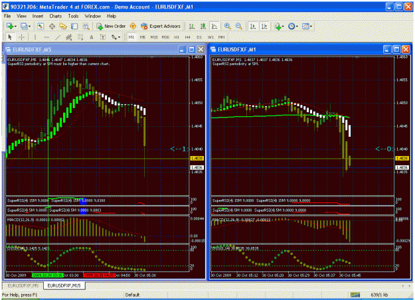Image resolution: width=415 pixels, height=300 pixels.
Task: Select the vertical line drawing tool
Action: coord(35,37)
